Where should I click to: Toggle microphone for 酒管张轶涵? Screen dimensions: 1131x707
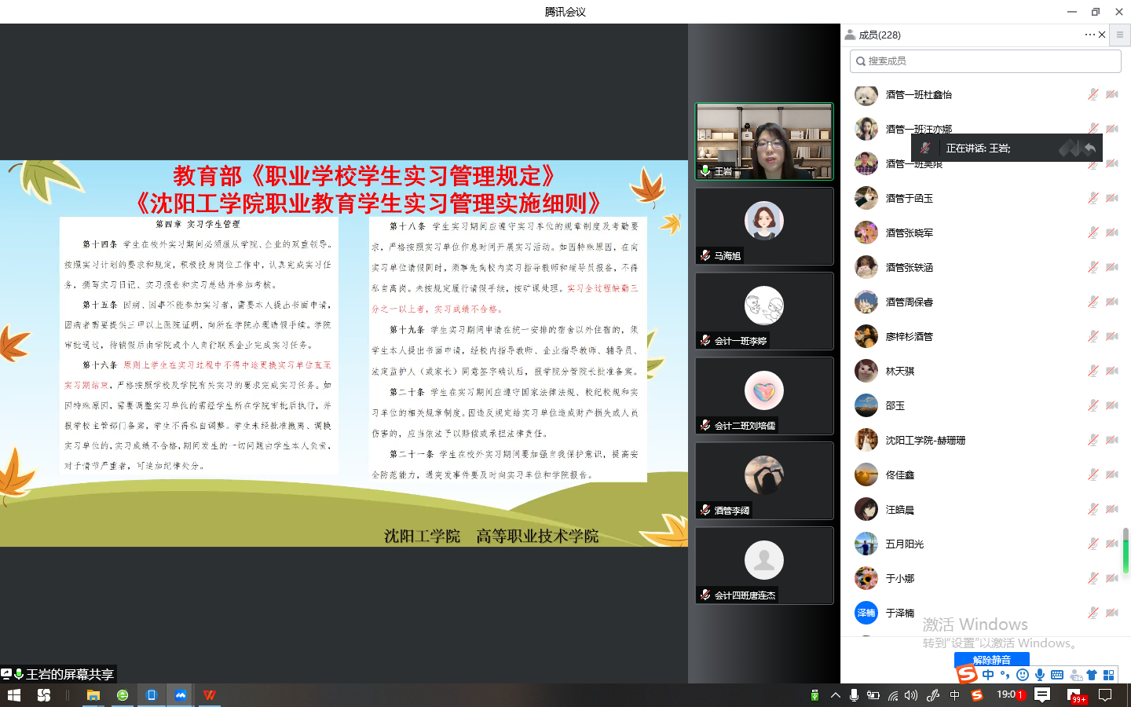click(x=1093, y=267)
